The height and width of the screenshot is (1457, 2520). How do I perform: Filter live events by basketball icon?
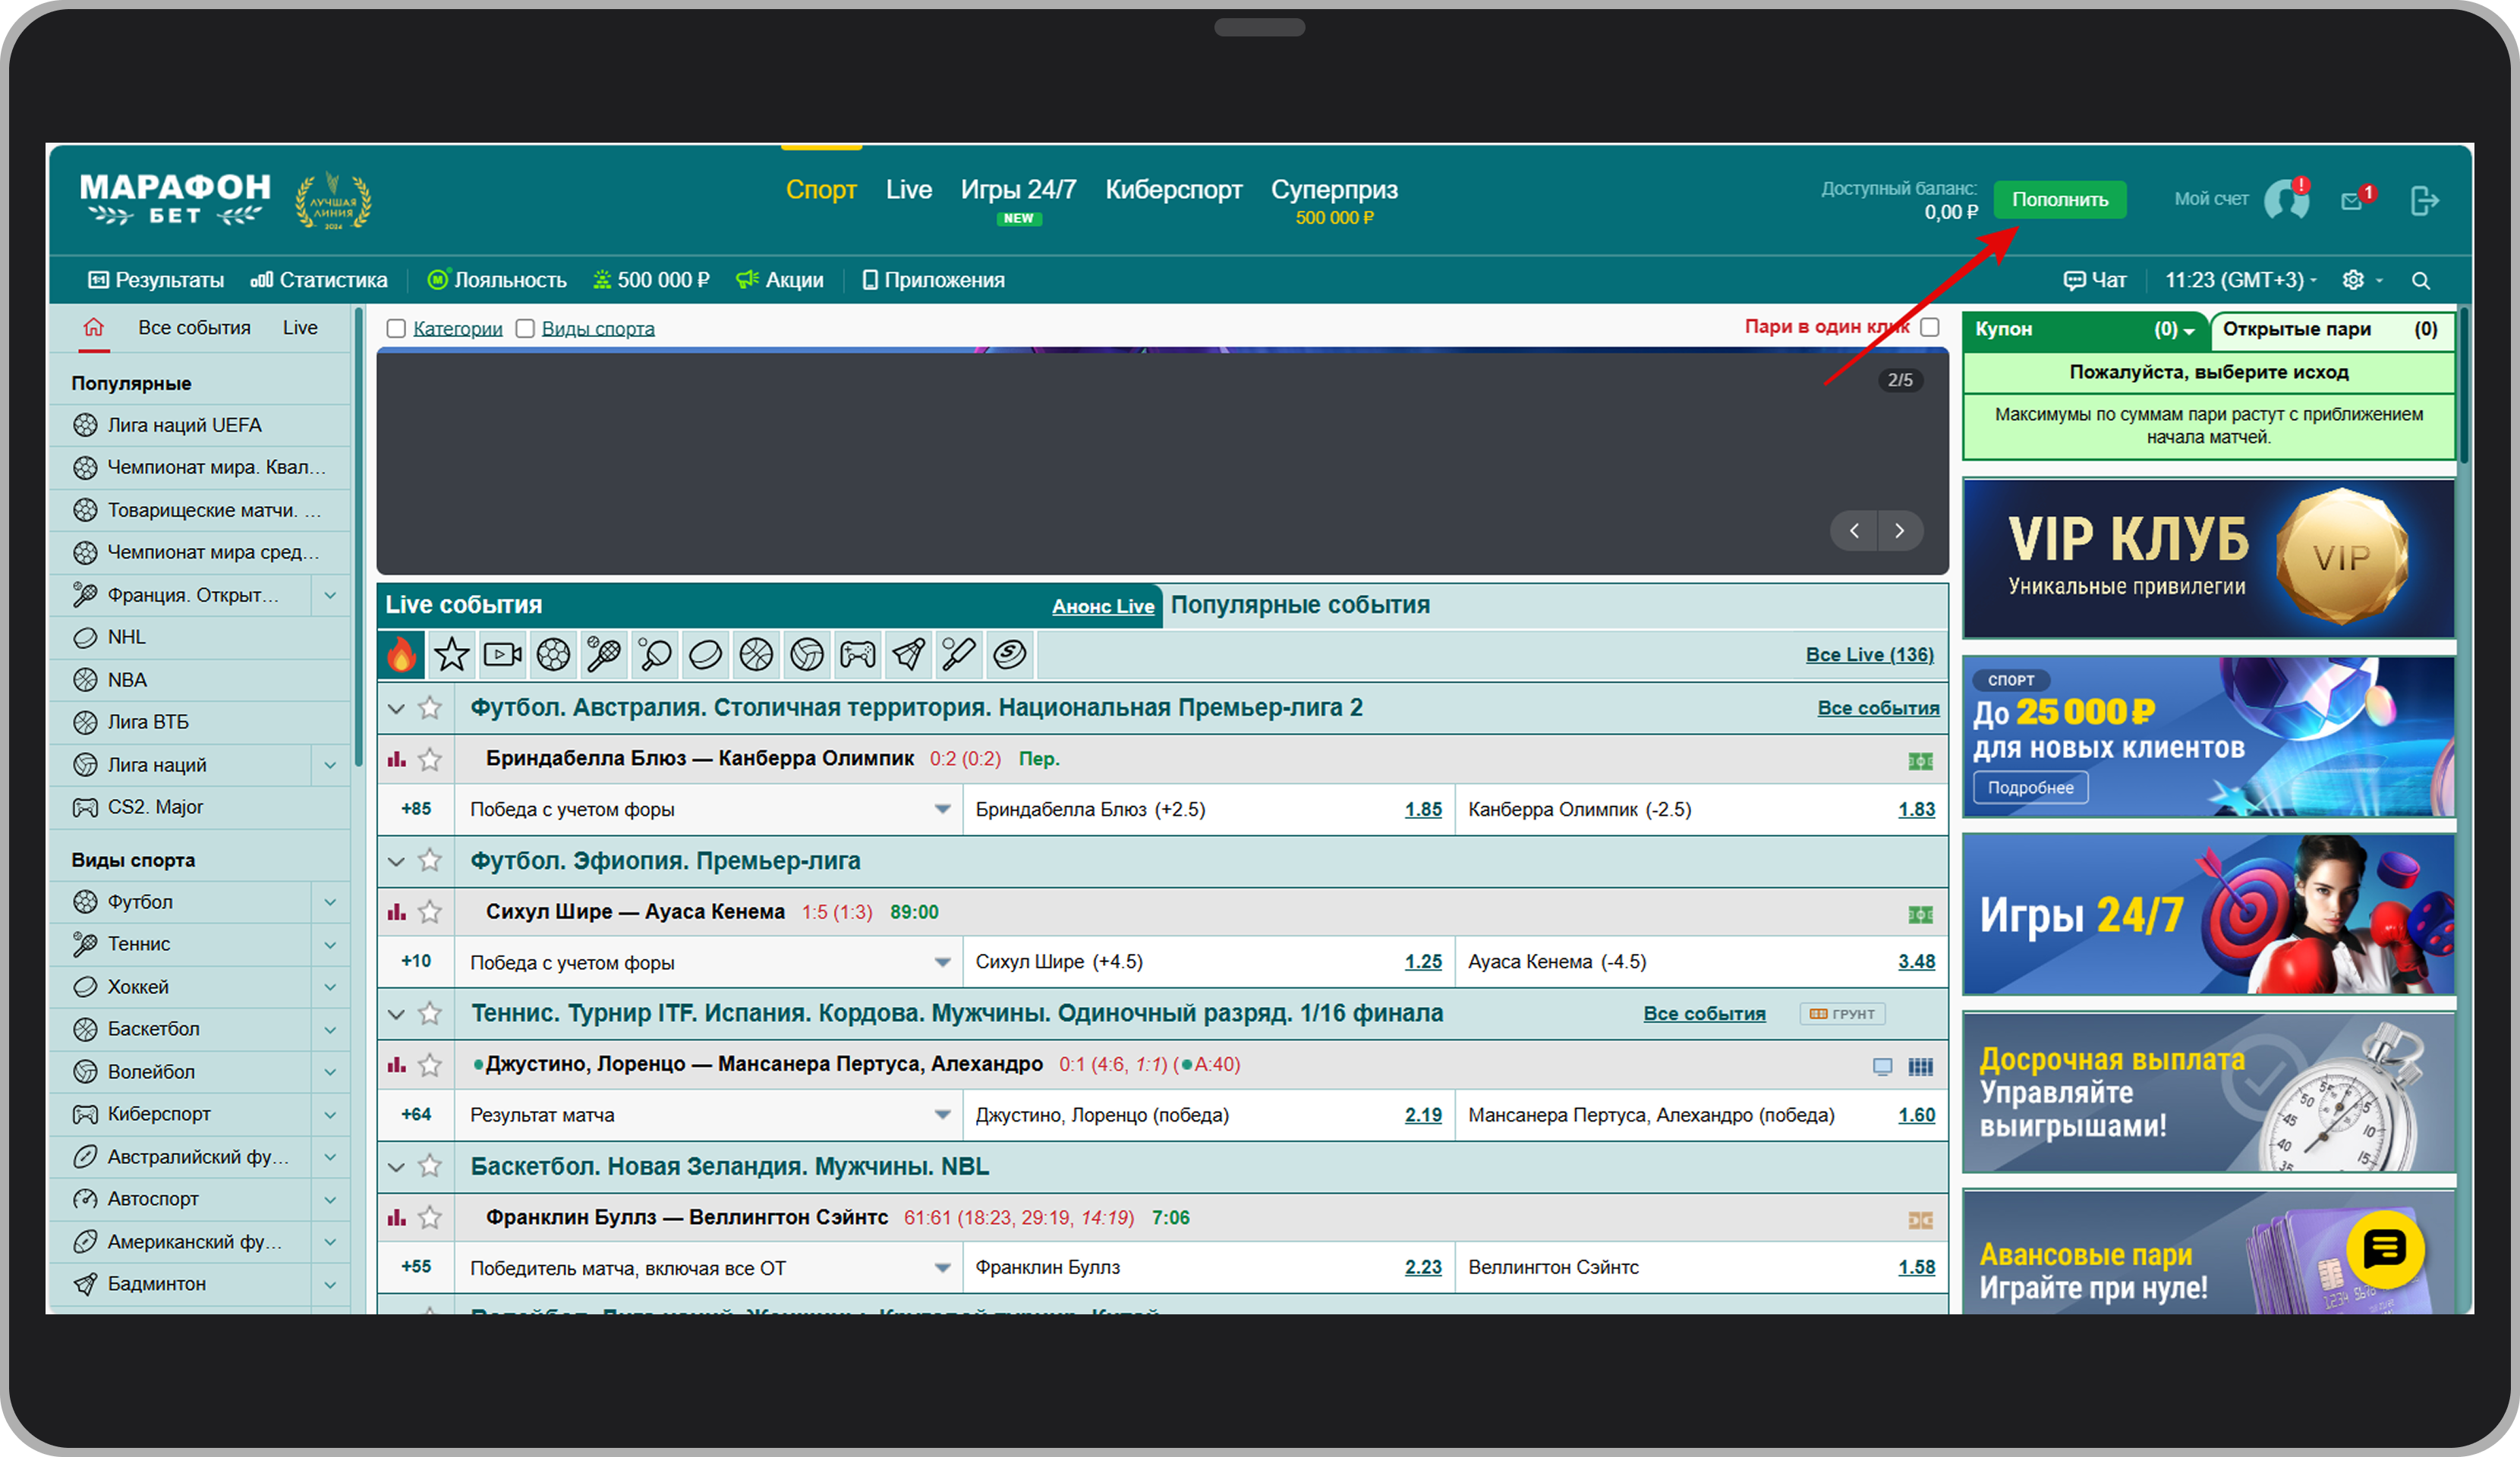(757, 655)
